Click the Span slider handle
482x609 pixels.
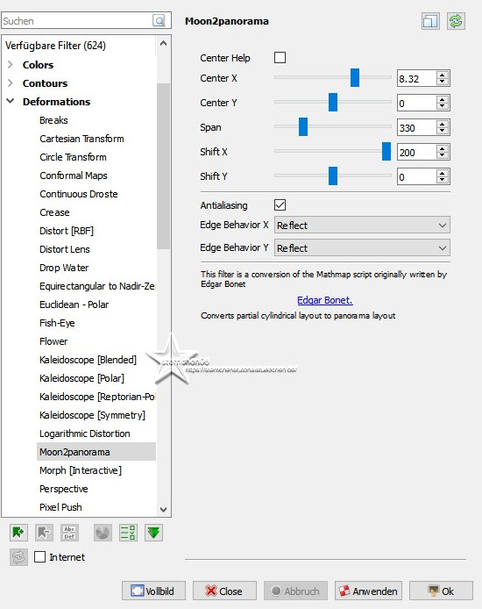[303, 126]
